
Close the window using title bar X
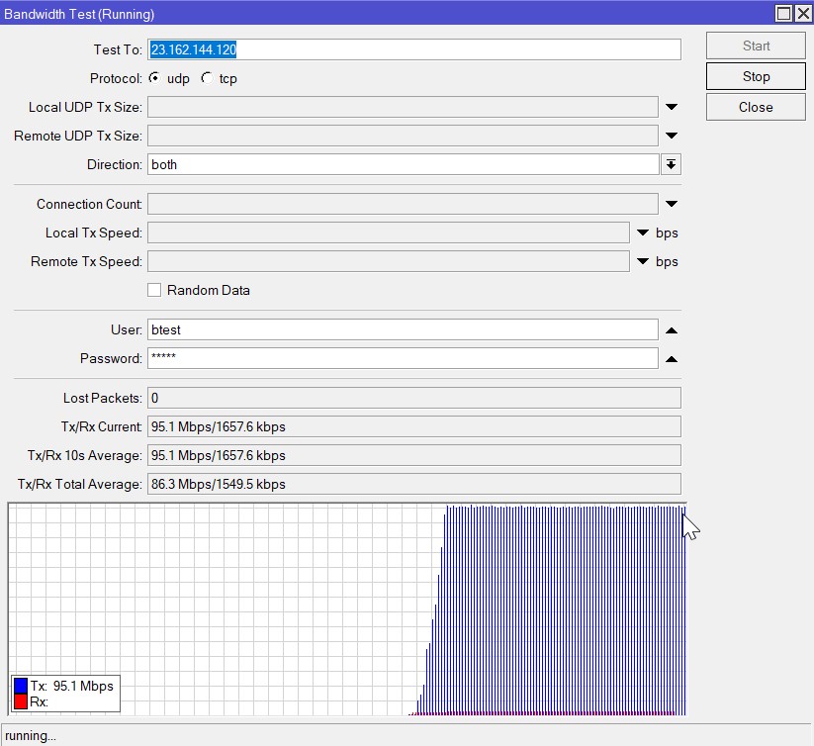pyautogui.click(x=802, y=14)
